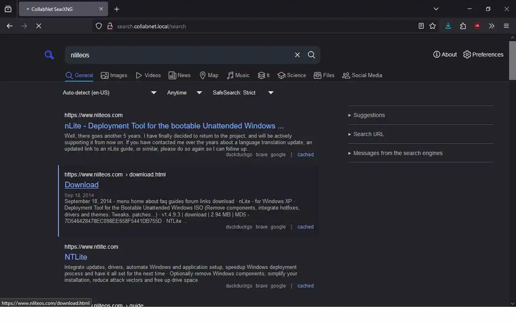The height and width of the screenshot is (323, 516).
Task: Switch to the Science tab
Action: tap(291, 76)
